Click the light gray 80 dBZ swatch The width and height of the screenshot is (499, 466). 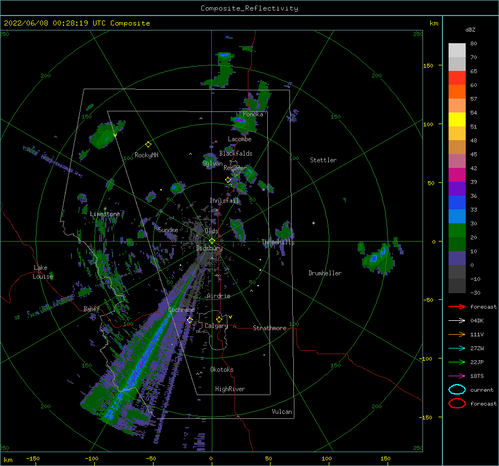(x=457, y=50)
